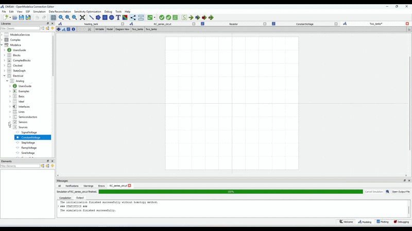Viewport: 412px width, 231px height.
Task: Select the Bitmap image tool
Action: [125, 17]
